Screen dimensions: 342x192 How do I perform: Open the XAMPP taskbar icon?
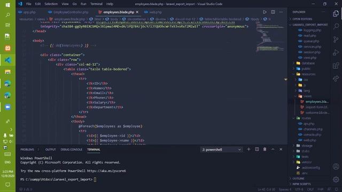click(7, 48)
